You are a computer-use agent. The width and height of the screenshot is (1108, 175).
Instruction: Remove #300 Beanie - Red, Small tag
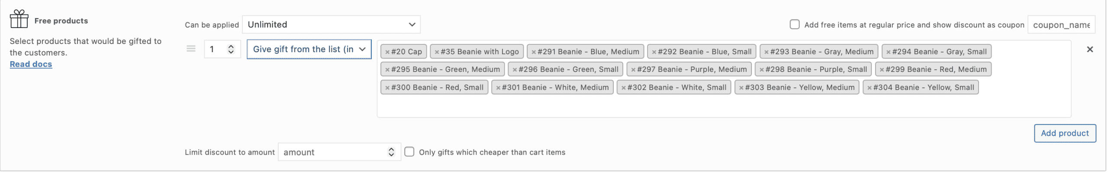coord(387,88)
